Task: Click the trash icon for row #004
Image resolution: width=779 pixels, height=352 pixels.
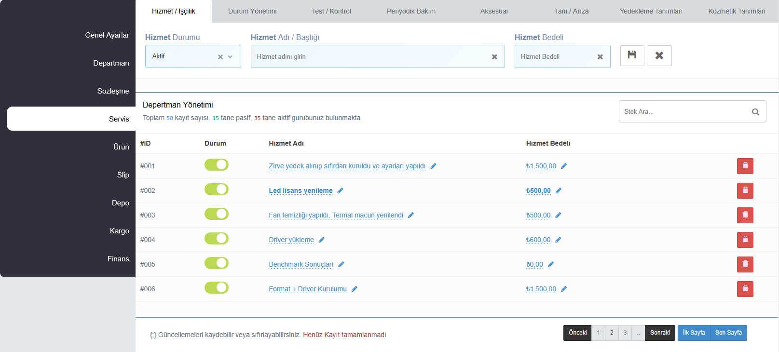Action: [745, 240]
